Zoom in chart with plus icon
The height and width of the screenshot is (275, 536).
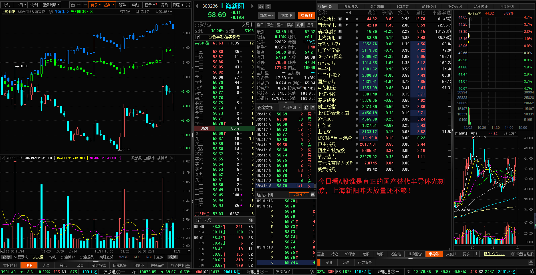(x=79, y=5)
